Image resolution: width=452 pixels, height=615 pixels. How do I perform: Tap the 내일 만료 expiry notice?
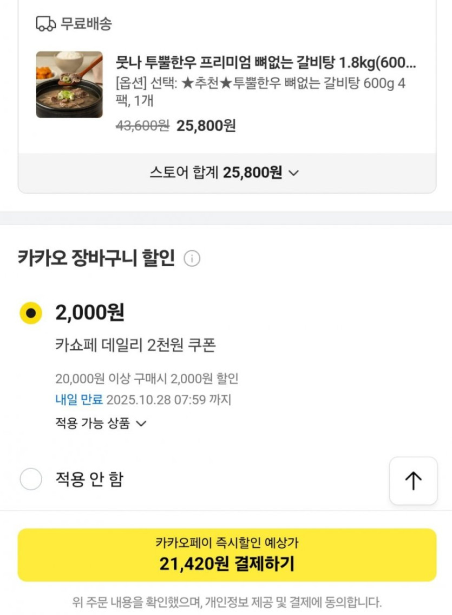click(78, 400)
